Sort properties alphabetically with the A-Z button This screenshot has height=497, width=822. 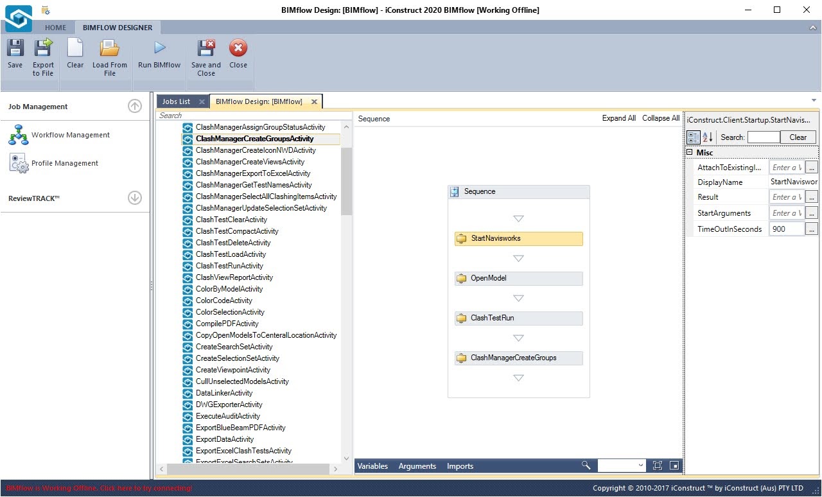coord(708,137)
